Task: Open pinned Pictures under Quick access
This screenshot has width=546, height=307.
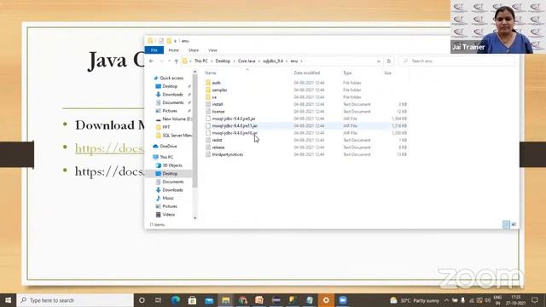Action: [x=170, y=111]
